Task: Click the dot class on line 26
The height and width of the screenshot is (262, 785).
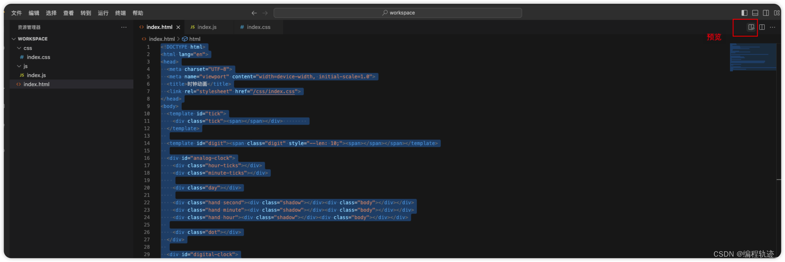Action: [213, 232]
